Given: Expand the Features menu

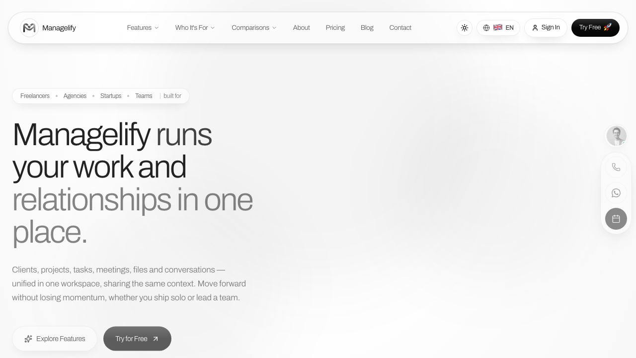Looking at the screenshot, I should 143,28.
